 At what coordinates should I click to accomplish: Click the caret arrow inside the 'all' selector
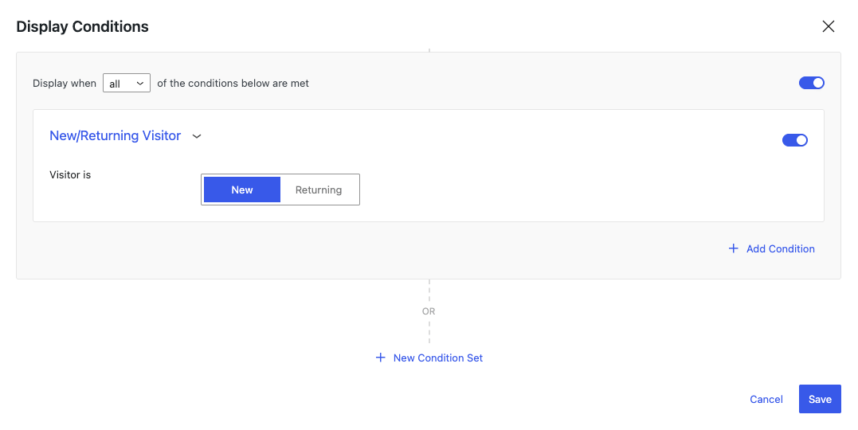click(x=140, y=83)
